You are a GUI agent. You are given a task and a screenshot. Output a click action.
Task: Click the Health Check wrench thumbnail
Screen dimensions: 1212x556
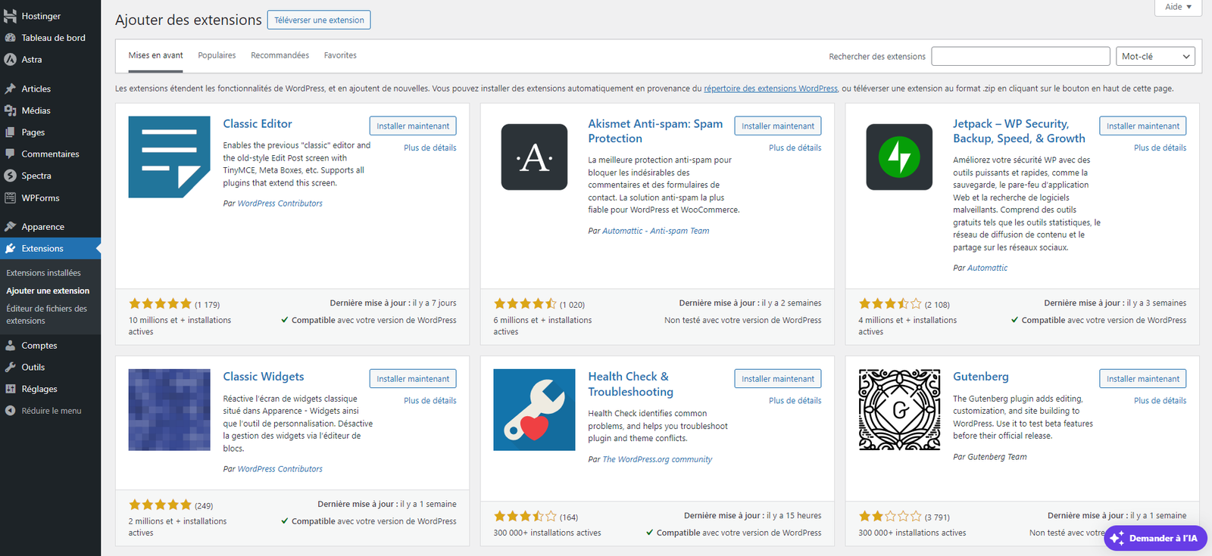click(x=534, y=410)
